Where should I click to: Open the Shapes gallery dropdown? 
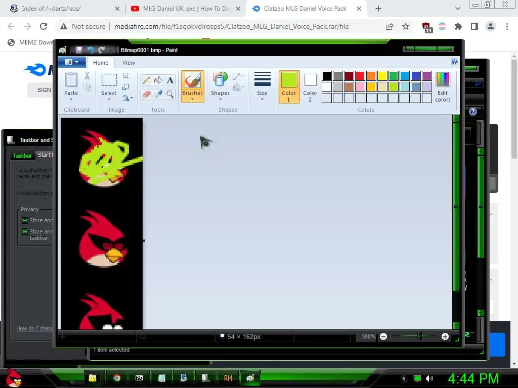tap(220, 99)
